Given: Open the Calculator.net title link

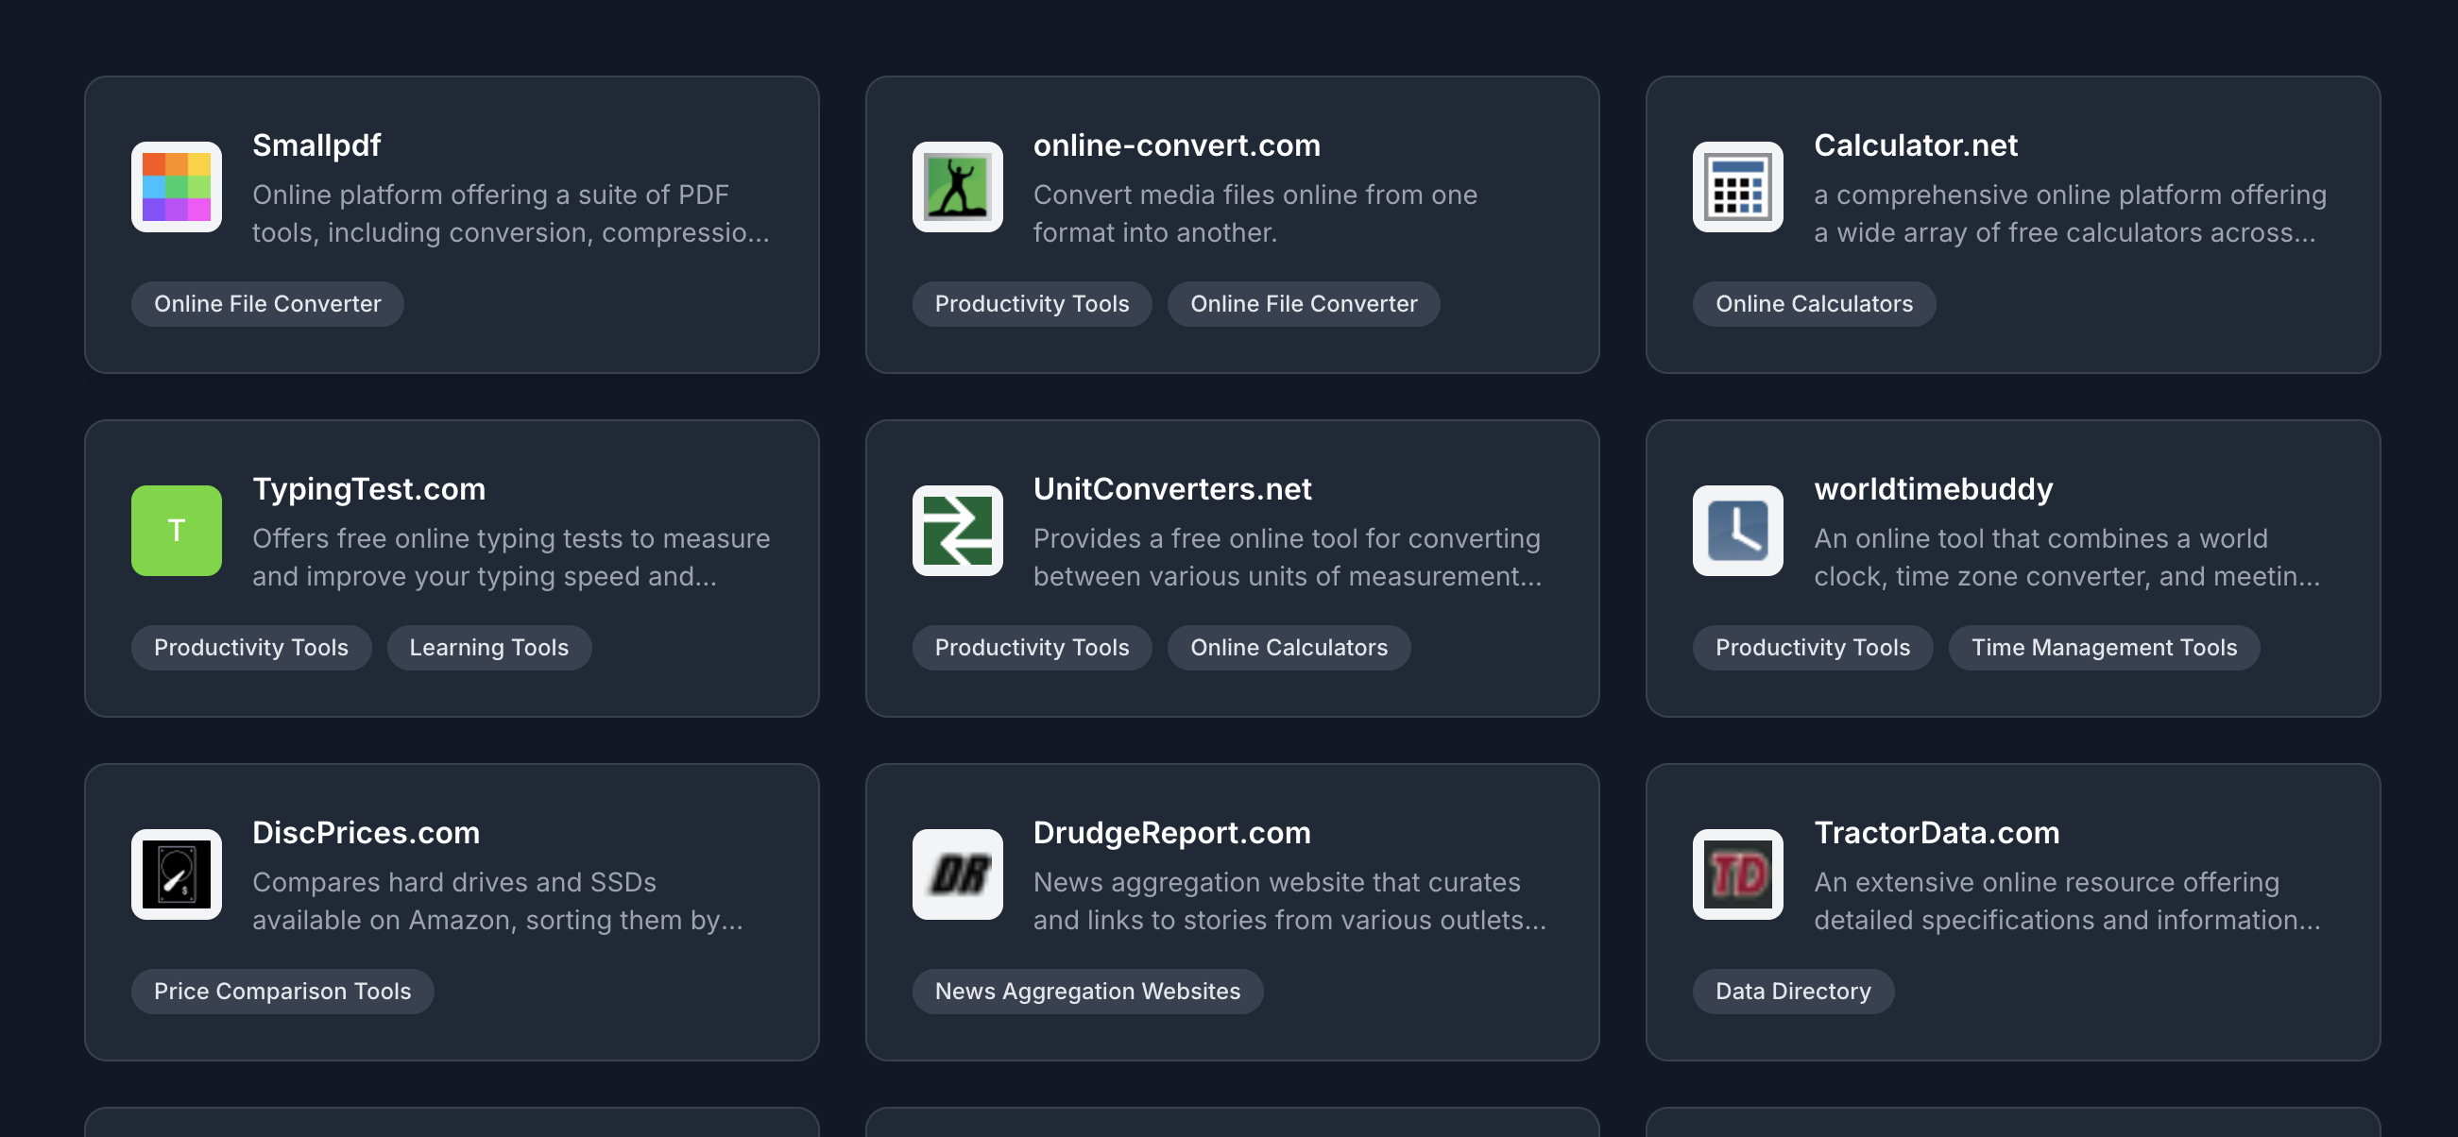Looking at the screenshot, I should (x=1915, y=145).
